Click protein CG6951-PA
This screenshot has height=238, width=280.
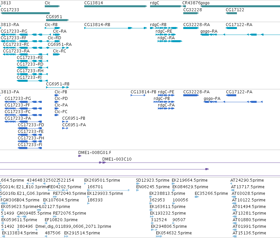pos(65,128)
